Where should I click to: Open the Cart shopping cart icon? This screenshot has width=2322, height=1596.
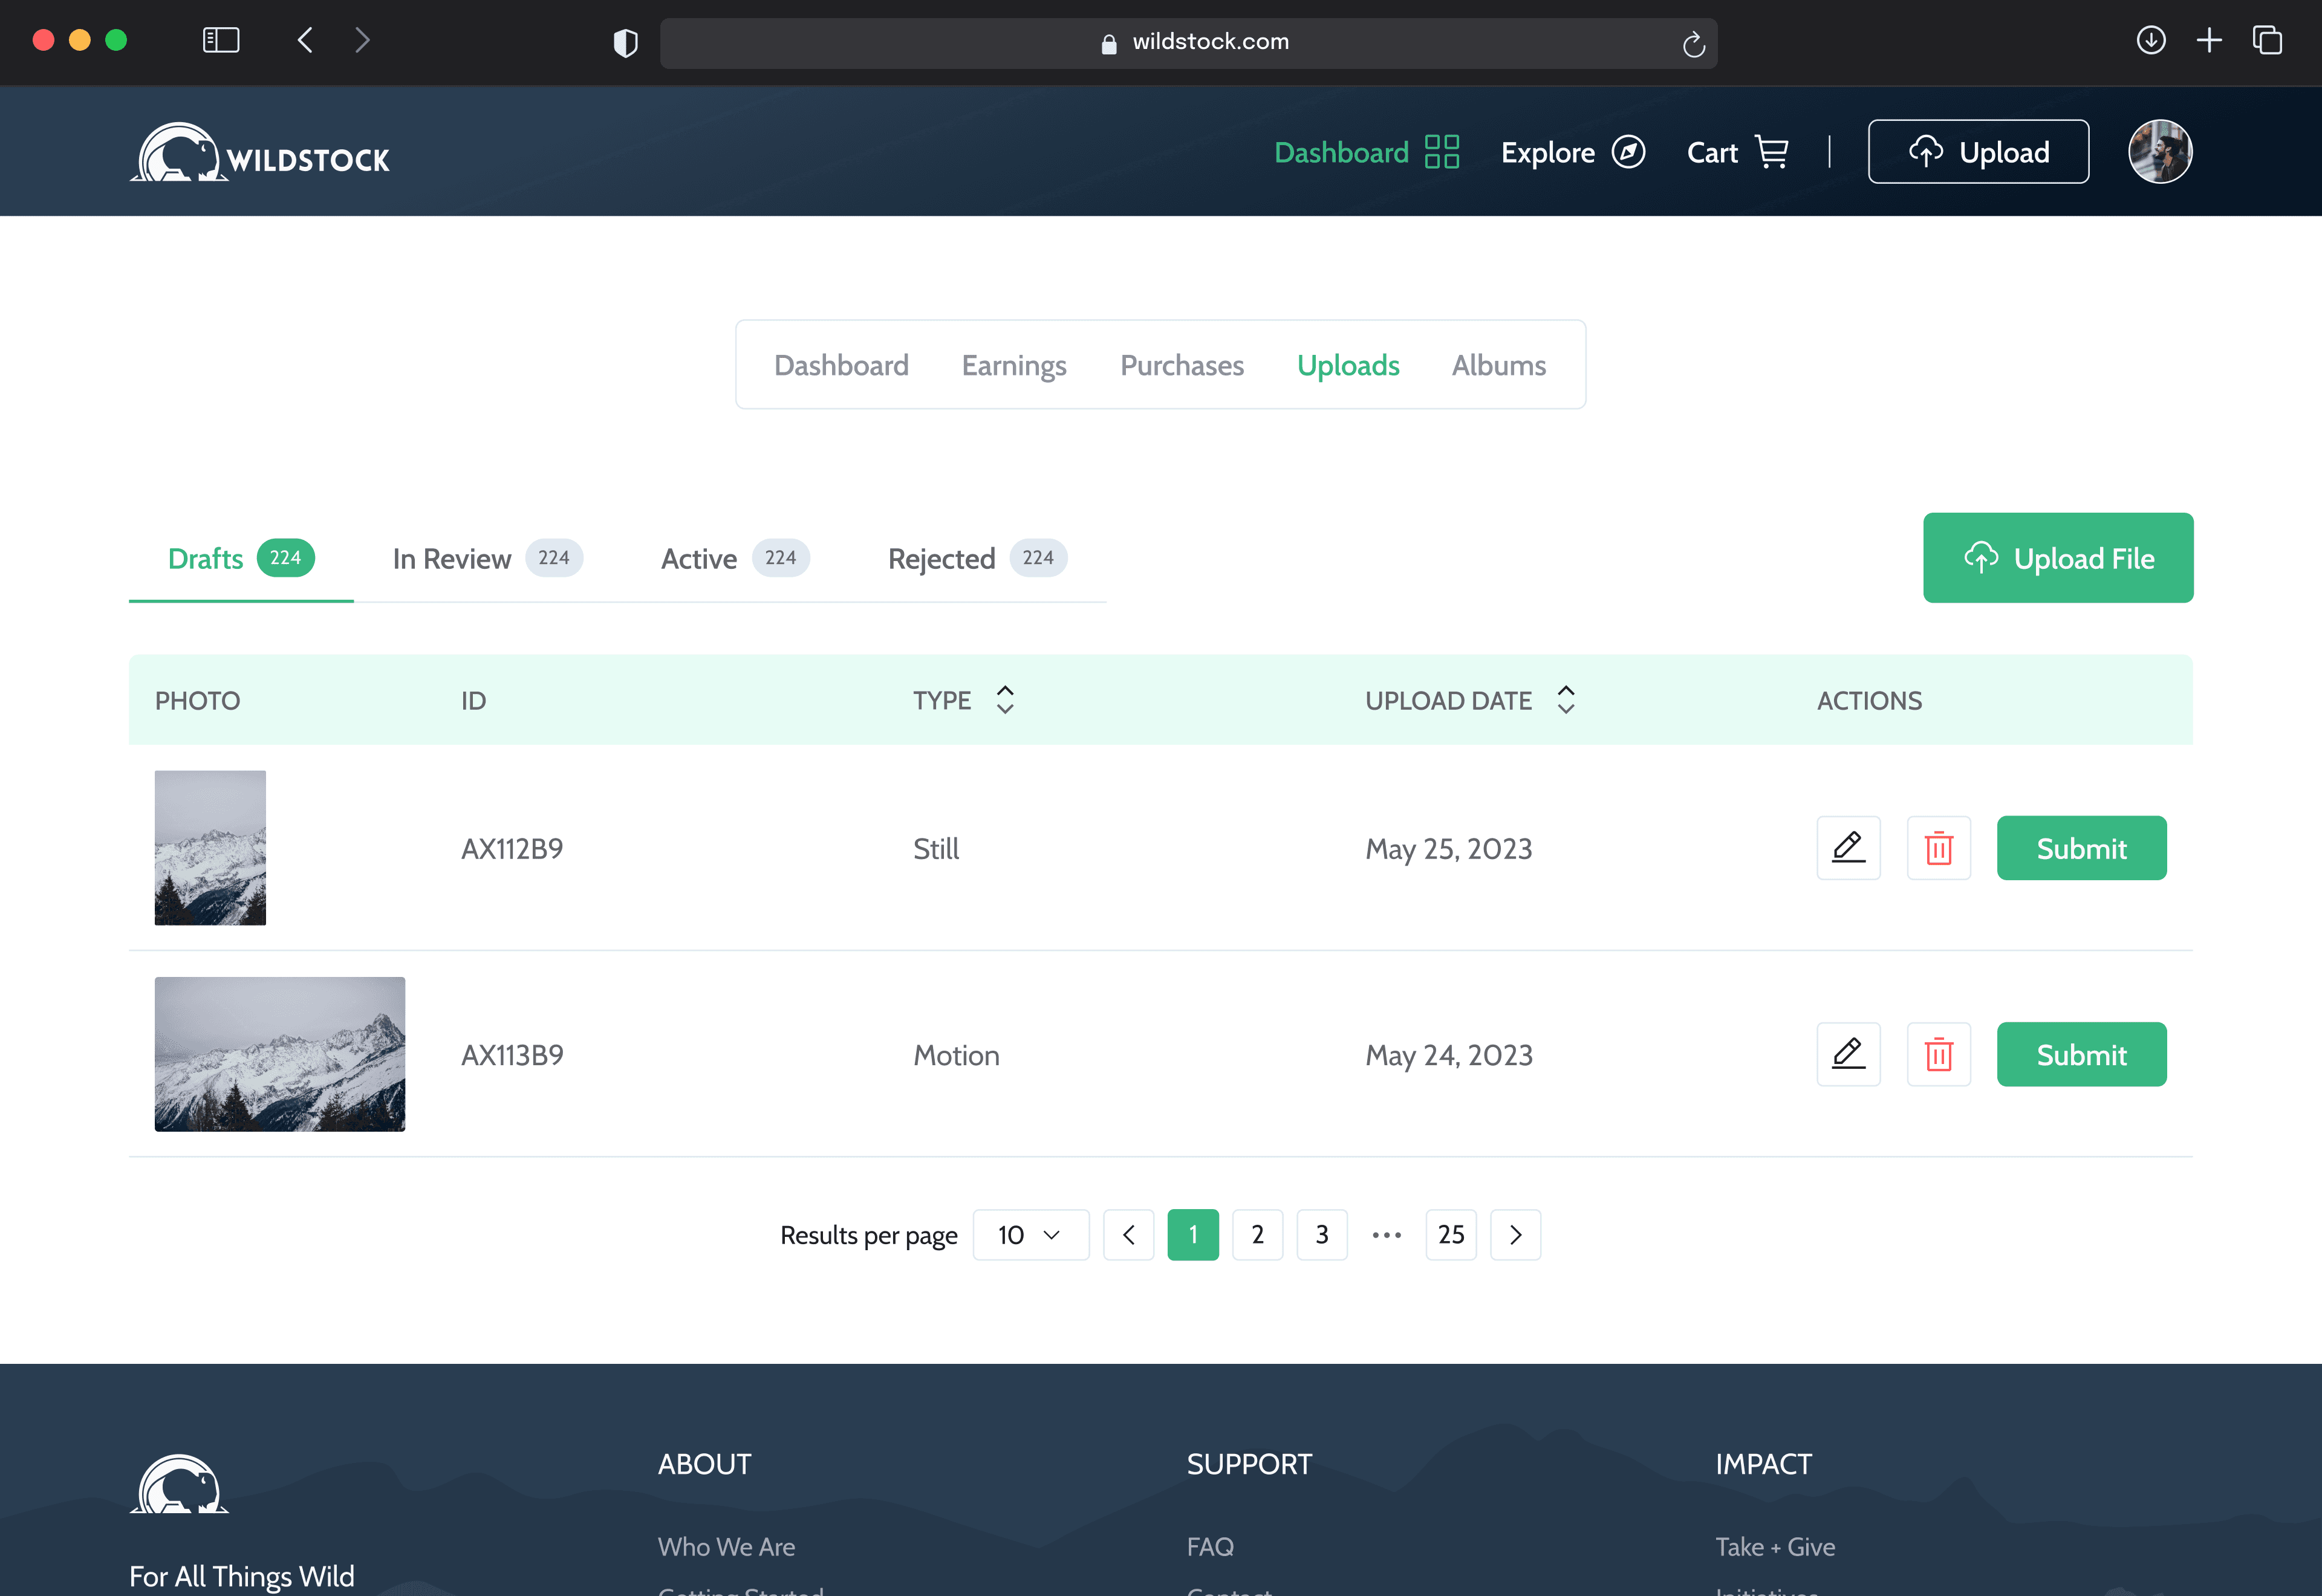tap(1771, 152)
